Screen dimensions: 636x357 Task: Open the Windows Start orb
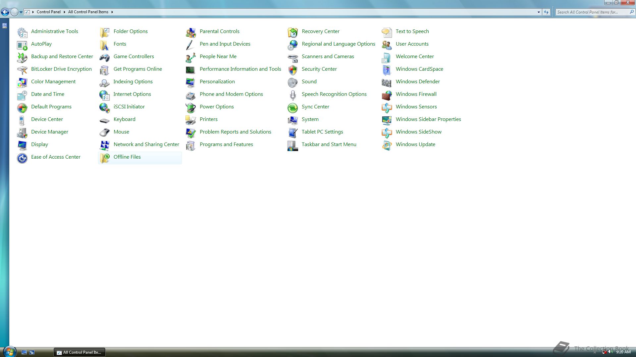click(x=10, y=351)
